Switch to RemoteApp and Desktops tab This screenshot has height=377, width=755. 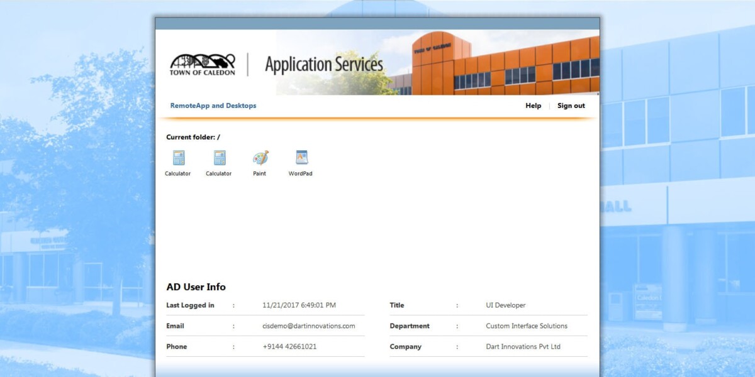click(213, 106)
